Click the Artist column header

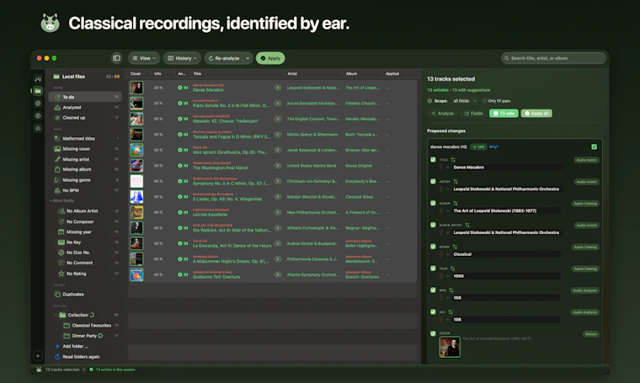point(292,74)
